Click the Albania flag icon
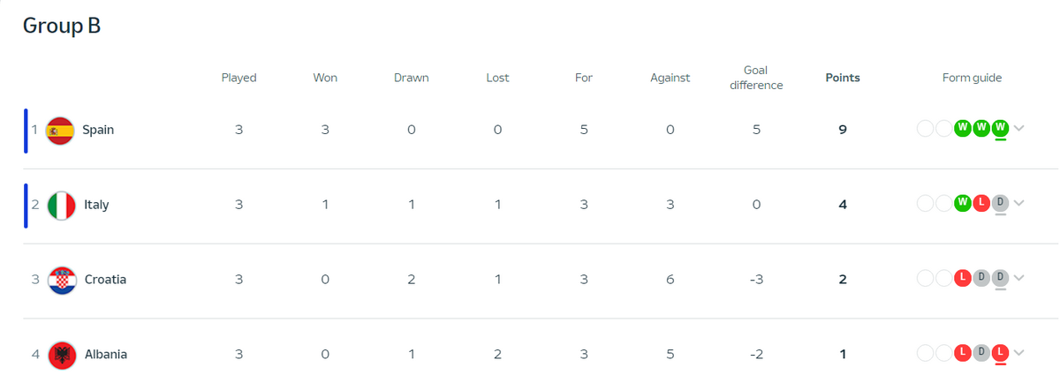 pyautogui.click(x=62, y=355)
